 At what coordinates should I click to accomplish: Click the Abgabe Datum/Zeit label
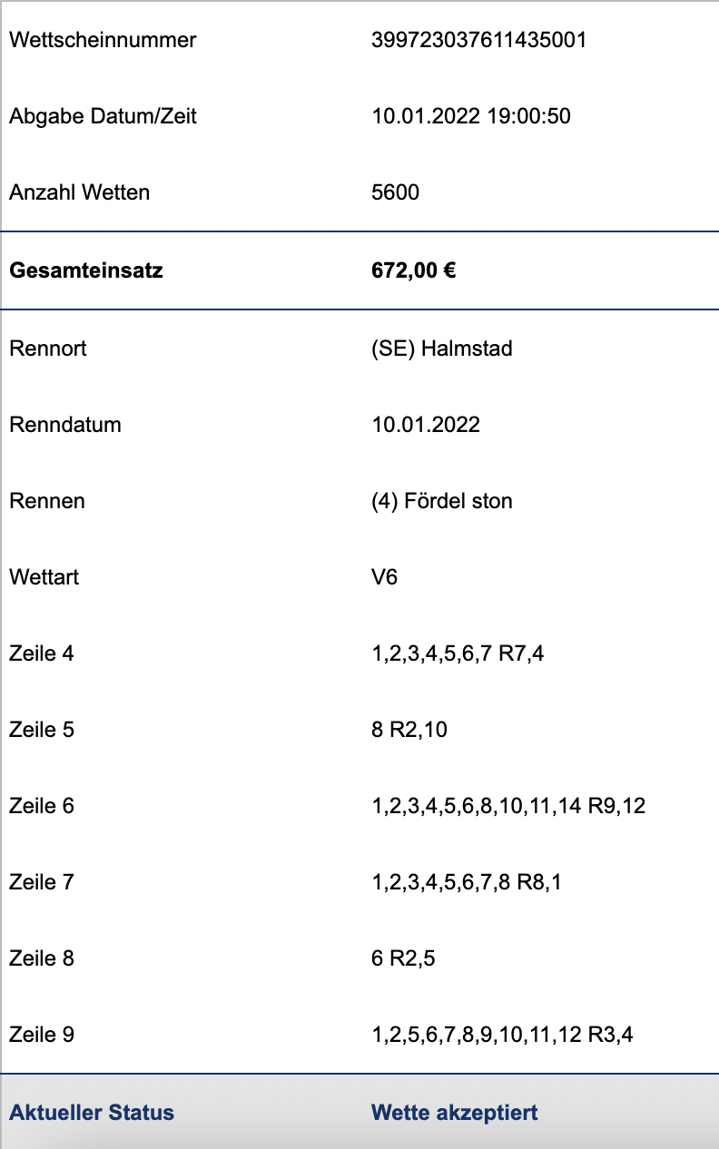click(x=103, y=116)
